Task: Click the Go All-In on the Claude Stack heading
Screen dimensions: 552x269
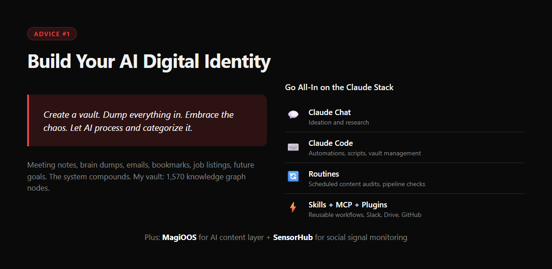Action: point(339,87)
